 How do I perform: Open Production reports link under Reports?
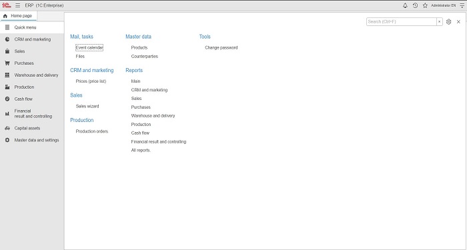click(x=141, y=125)
